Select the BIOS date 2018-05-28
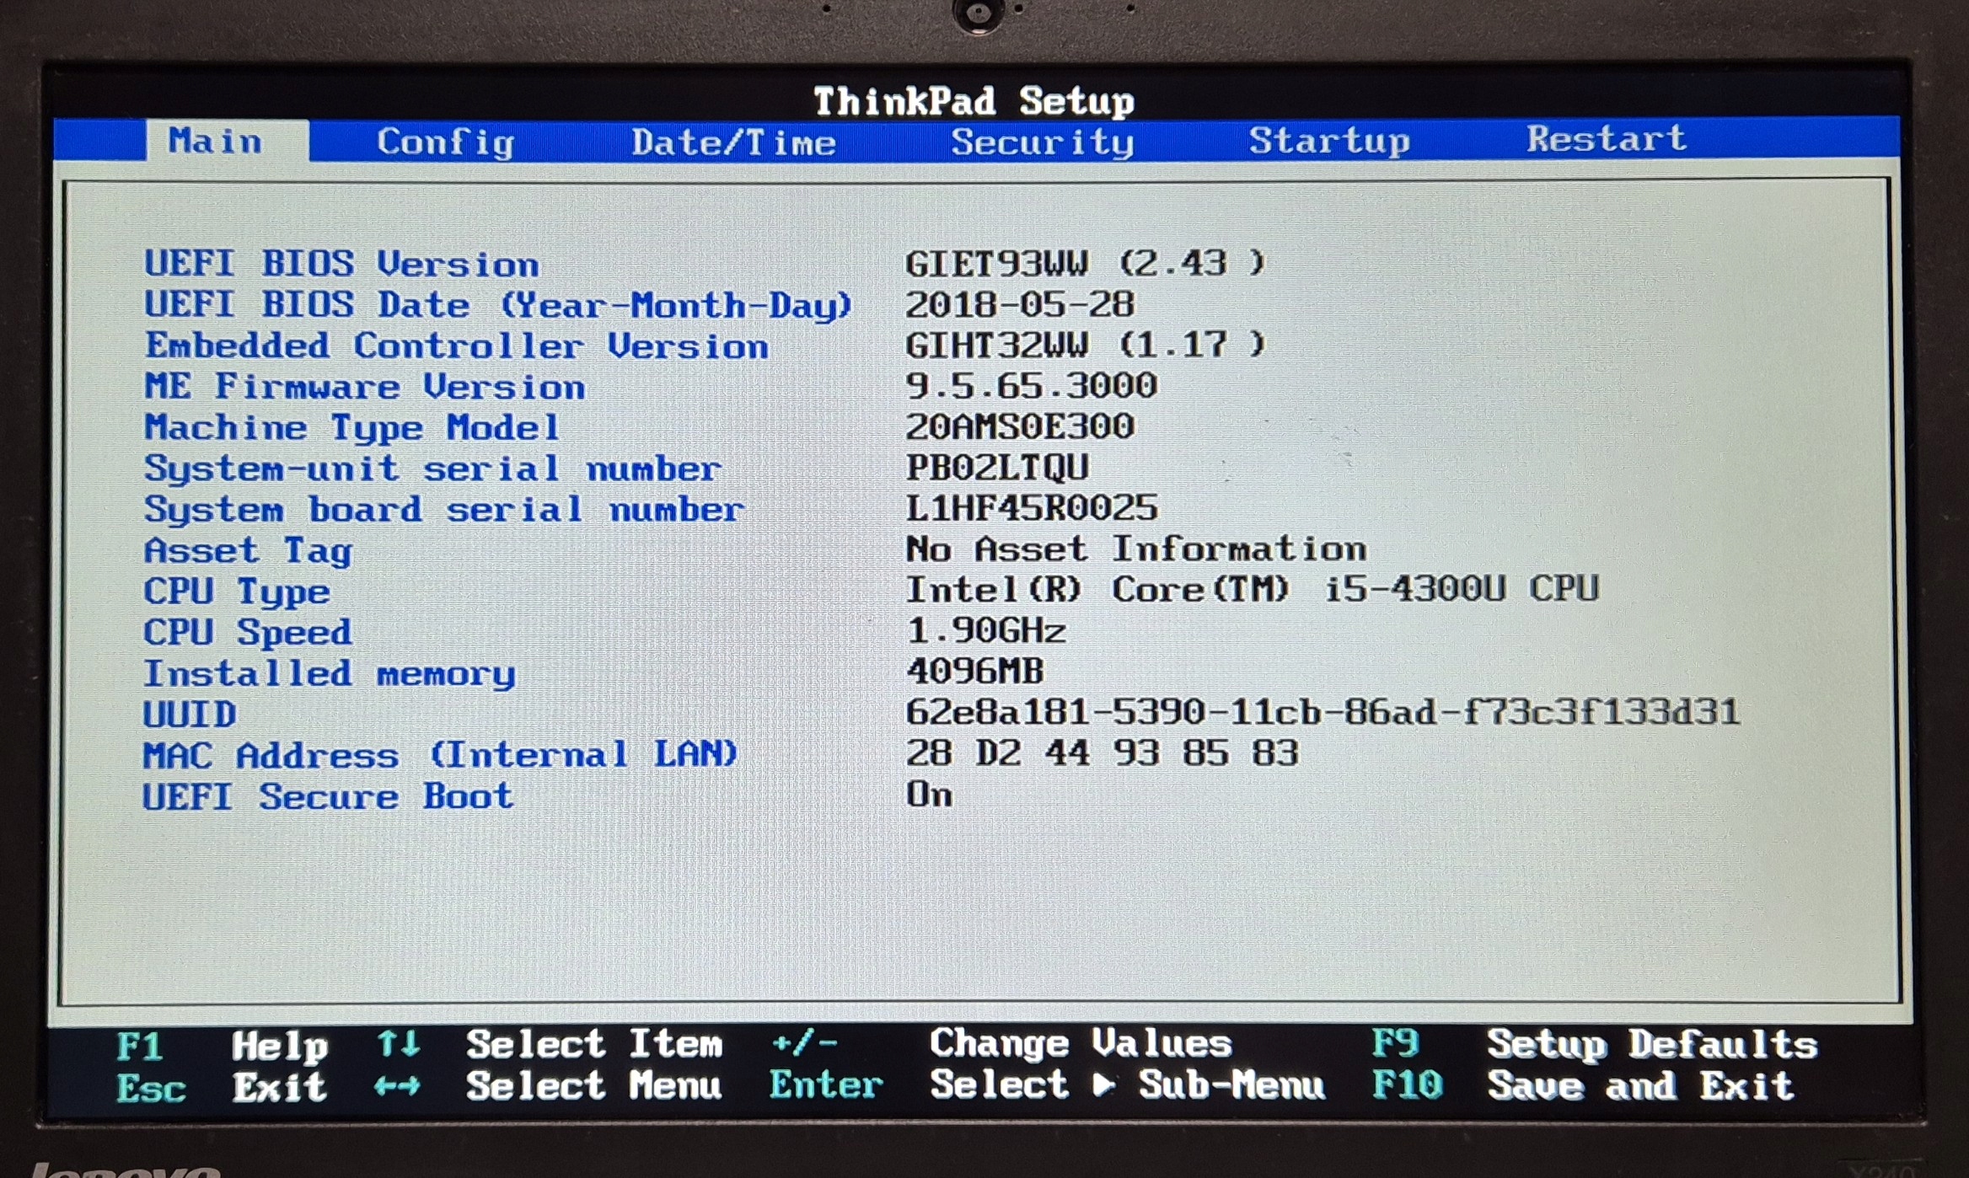This screenshot has width=1969, height=1178. tap(1020, 304)
